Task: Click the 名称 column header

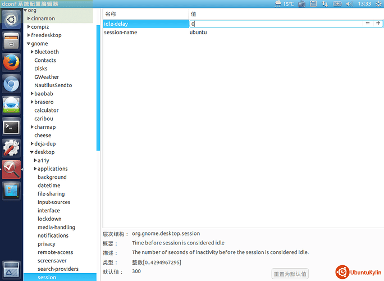Action: 111,13
